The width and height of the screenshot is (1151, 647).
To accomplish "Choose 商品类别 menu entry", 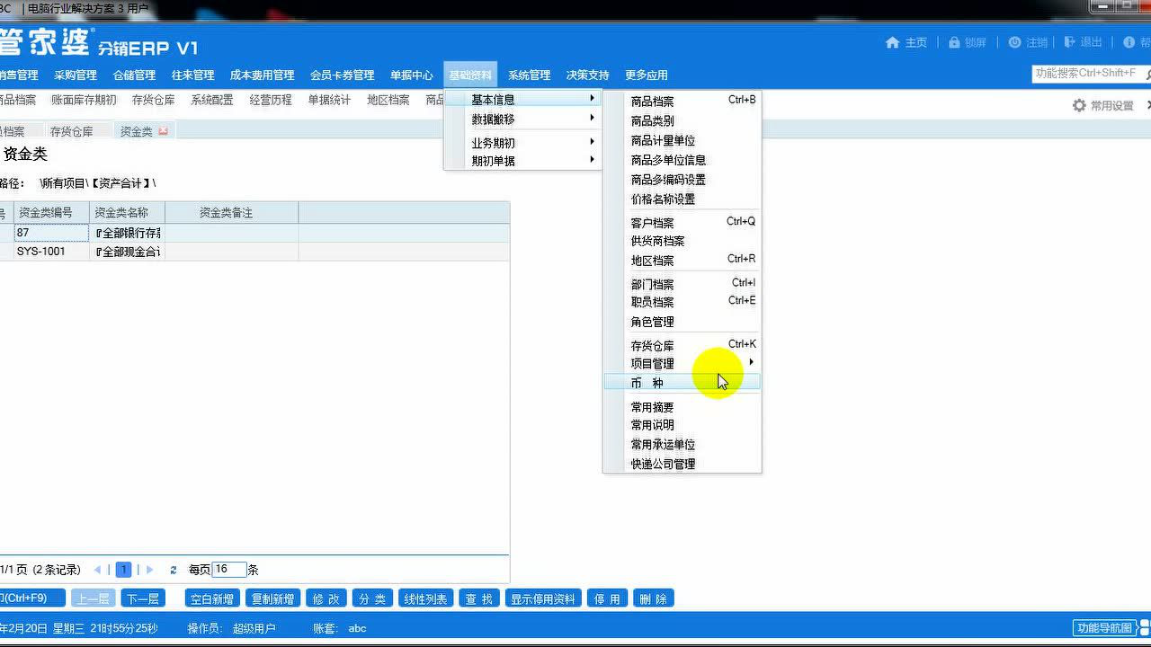I will pos(682,121).
